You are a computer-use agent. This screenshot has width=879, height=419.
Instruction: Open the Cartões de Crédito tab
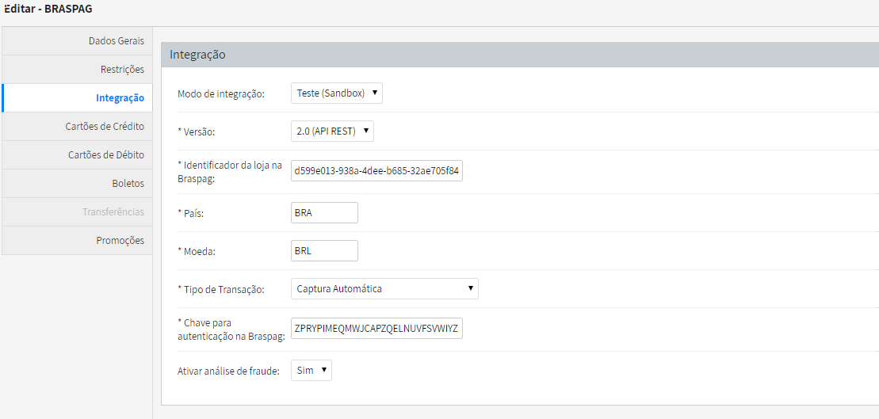(x=77, y=127)
